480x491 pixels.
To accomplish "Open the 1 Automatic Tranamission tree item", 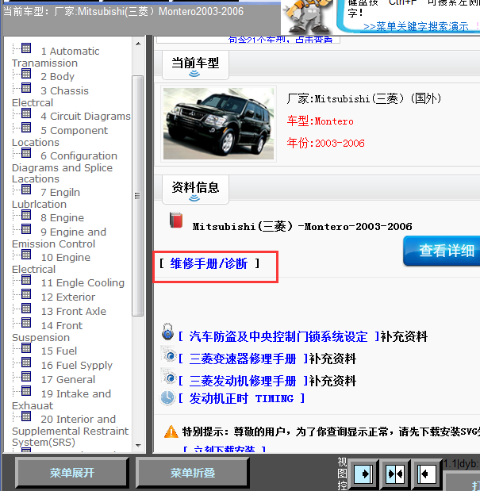I will 56,57.
